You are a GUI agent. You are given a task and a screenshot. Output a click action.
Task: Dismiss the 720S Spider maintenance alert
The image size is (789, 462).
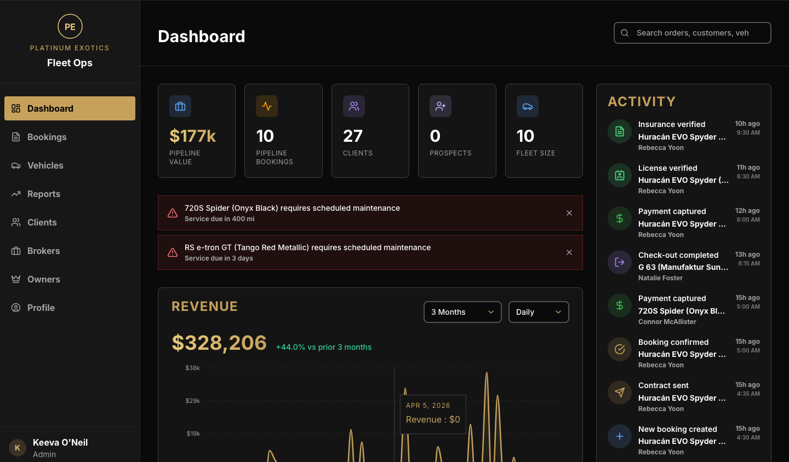pos(569,213)
